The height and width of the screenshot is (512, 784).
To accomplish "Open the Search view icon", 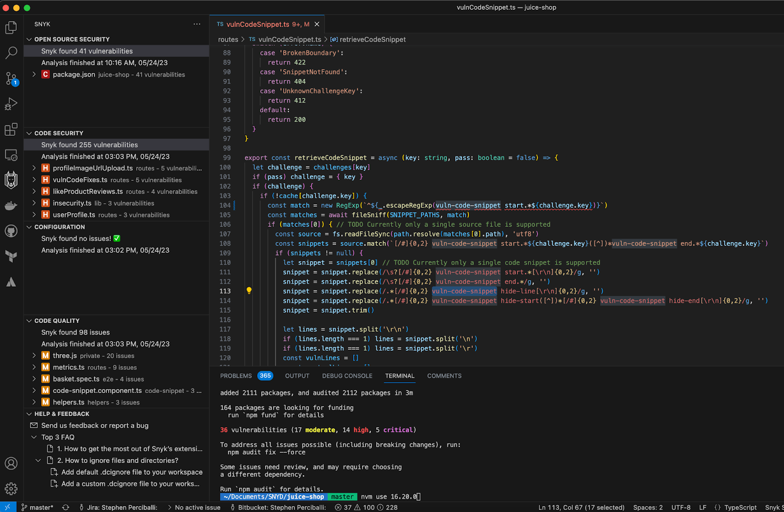I will [11, 52].
